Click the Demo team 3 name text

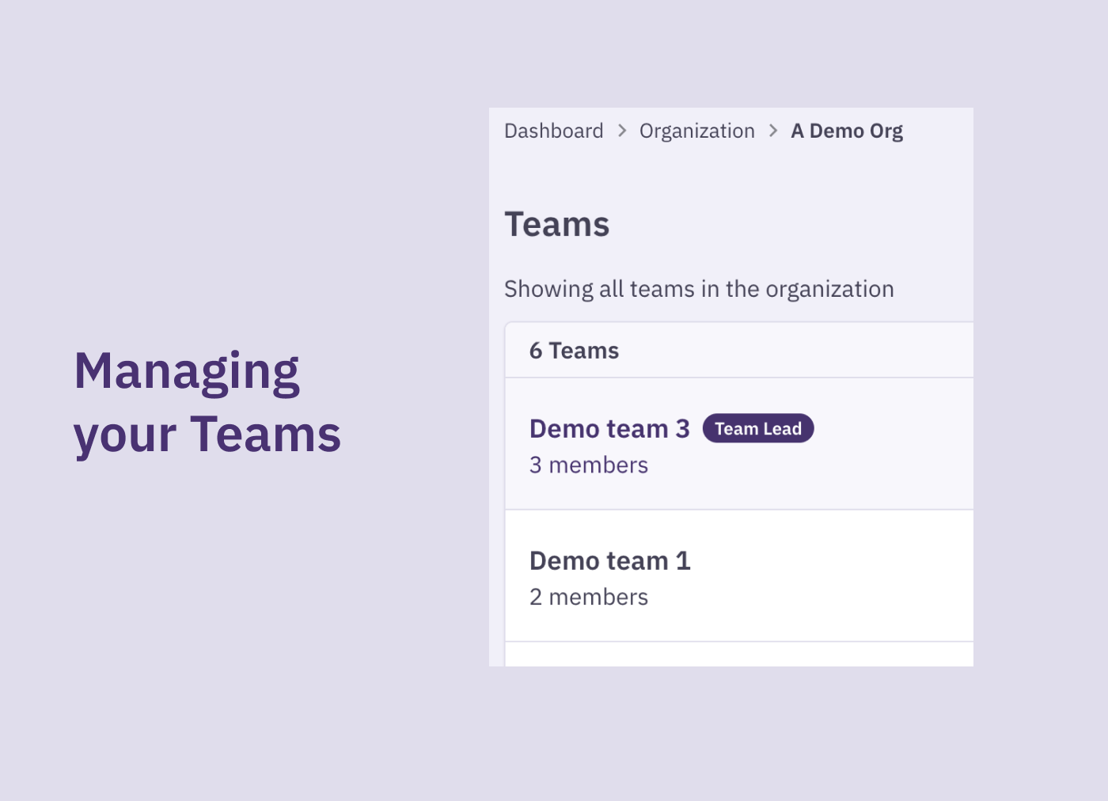click(x=609, y=428)
